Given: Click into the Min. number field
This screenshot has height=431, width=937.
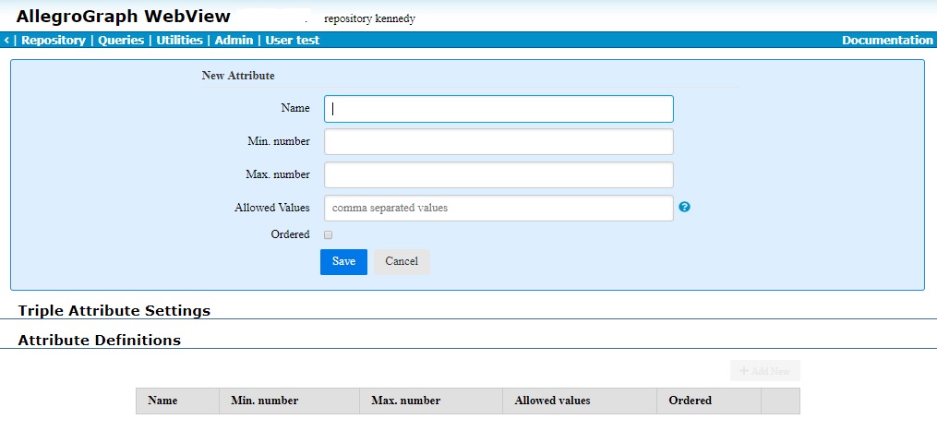Looking at the screenshot, I should pos(499,142).
